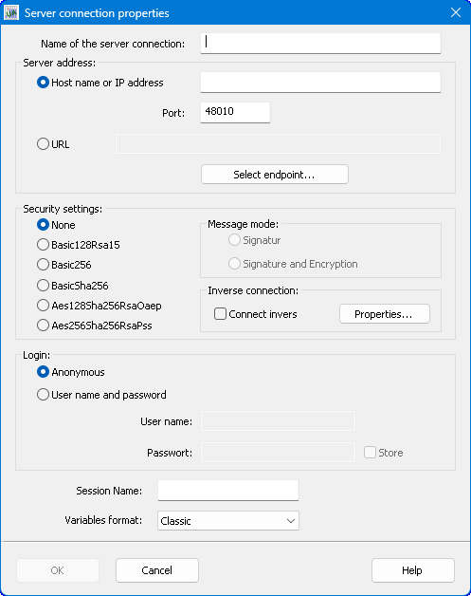Click the Host name or IP address field
Viewport: 471px width, 596px height.
tap(320, 83)
